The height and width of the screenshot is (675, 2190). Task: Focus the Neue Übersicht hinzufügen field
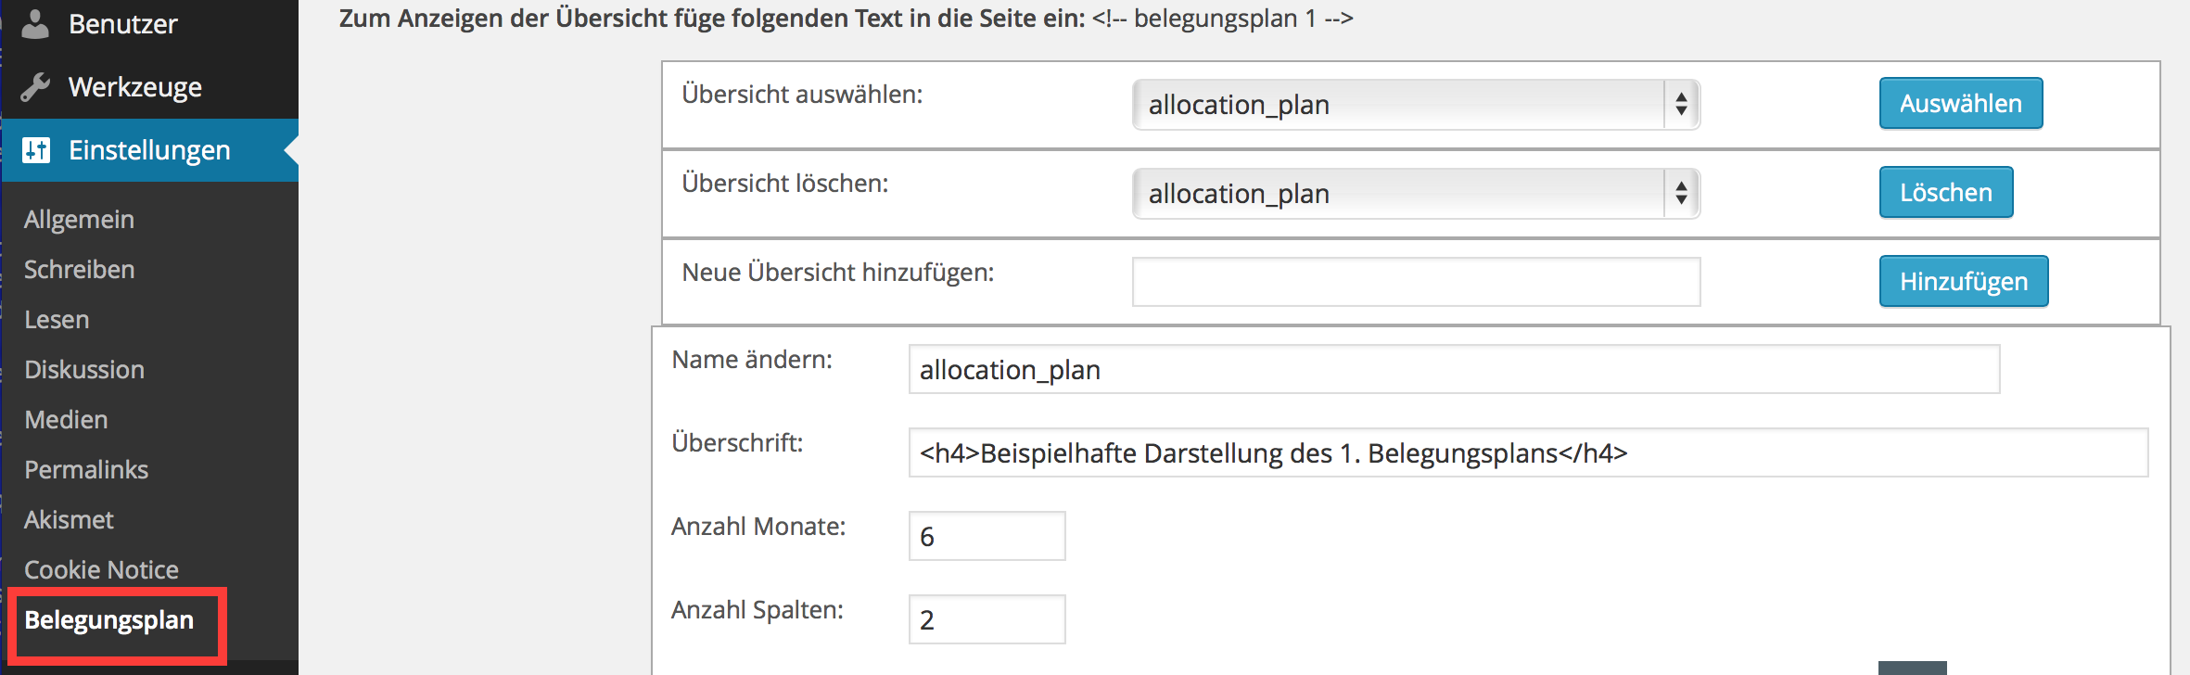point(1416,282)
